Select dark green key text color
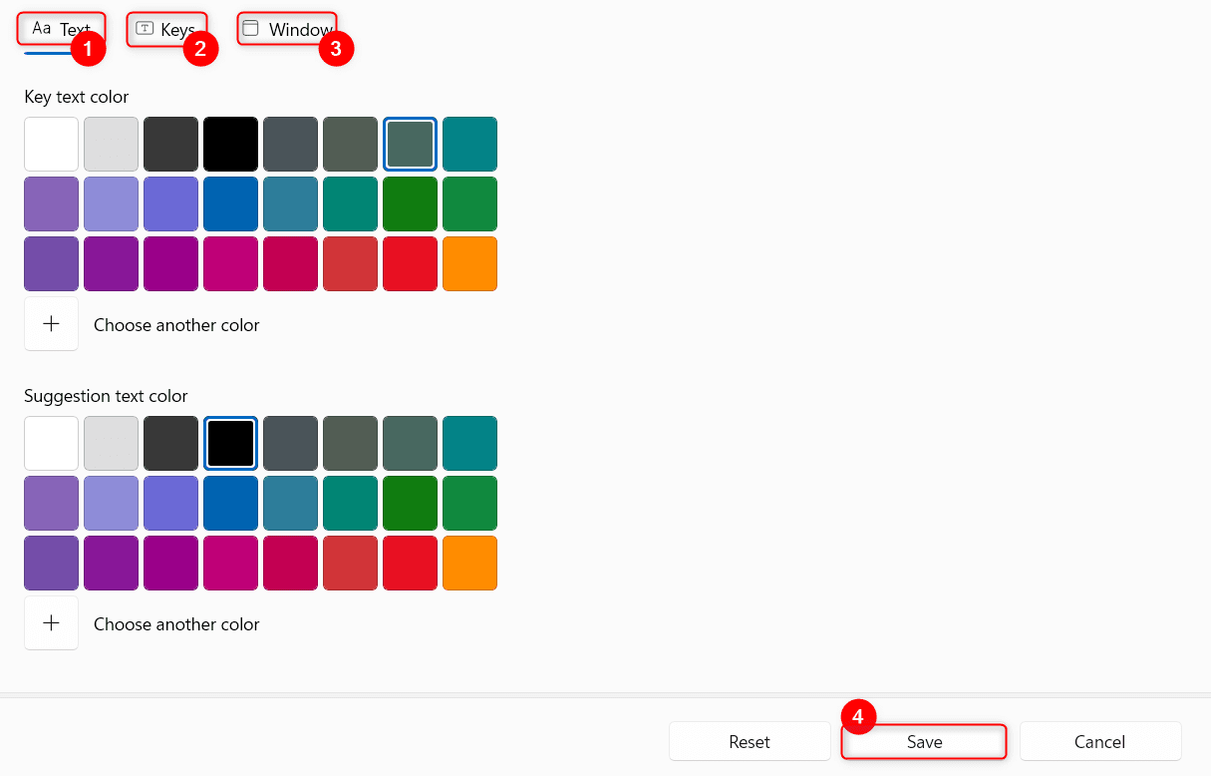 [410, 203]
